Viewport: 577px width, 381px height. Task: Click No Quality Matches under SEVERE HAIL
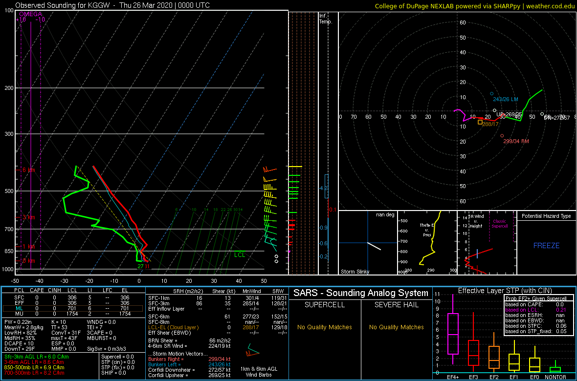(x=396, y=327)
